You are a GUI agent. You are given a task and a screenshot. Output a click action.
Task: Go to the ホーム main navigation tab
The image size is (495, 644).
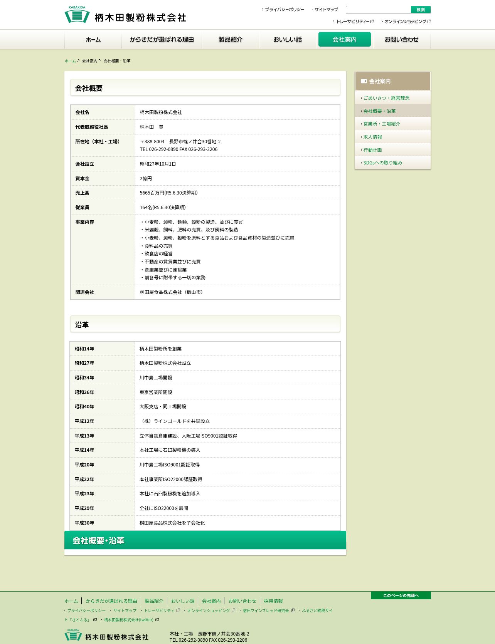click(x=93, y=39)
